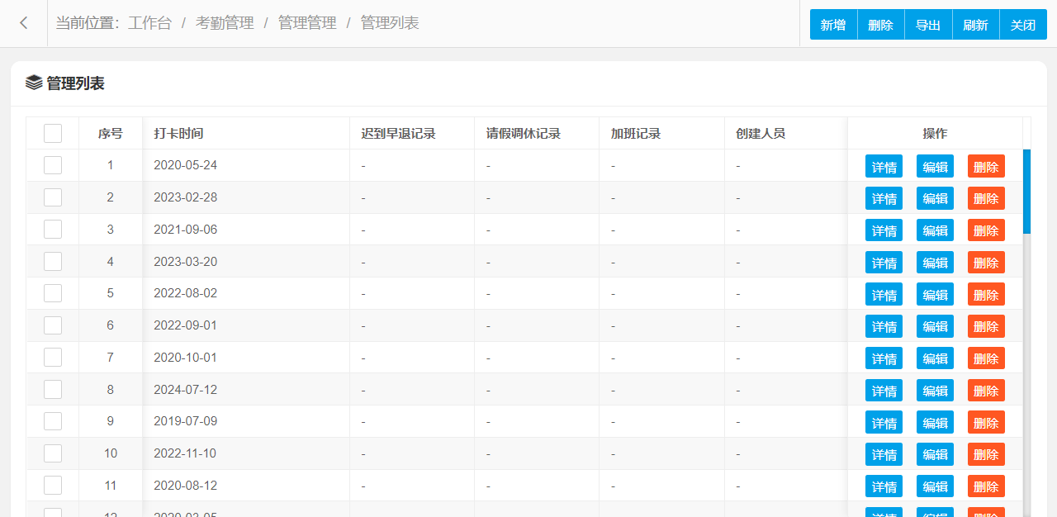Click 删除 for row 2023-03-20

tap(986, 263)
